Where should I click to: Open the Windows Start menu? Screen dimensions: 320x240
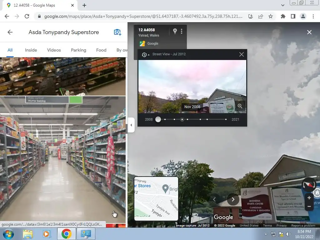pyautogui.click(x=8, y=234)
